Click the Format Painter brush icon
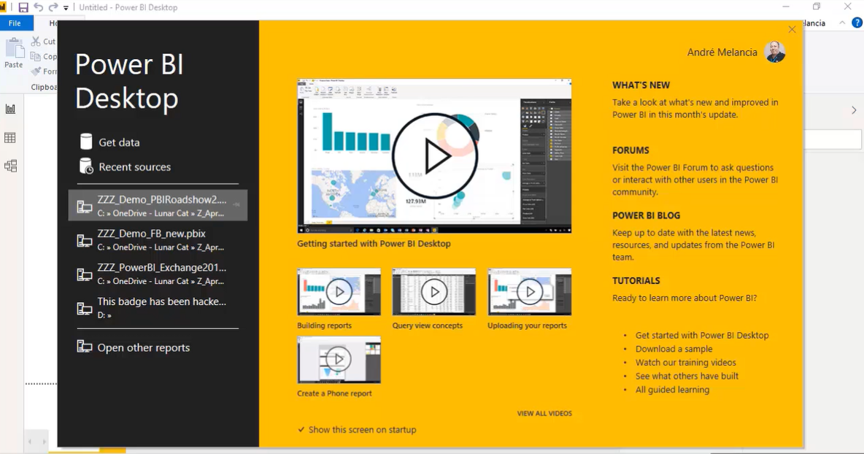The width and height of the screenshot is (864, 454). tap(36, 71)
